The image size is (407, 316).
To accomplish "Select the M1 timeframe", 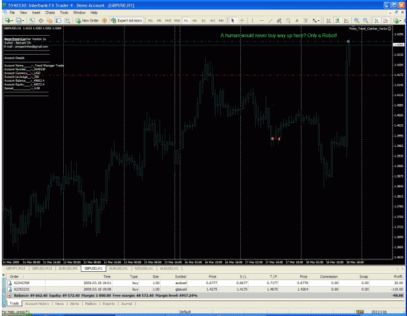I will [150, 21].
